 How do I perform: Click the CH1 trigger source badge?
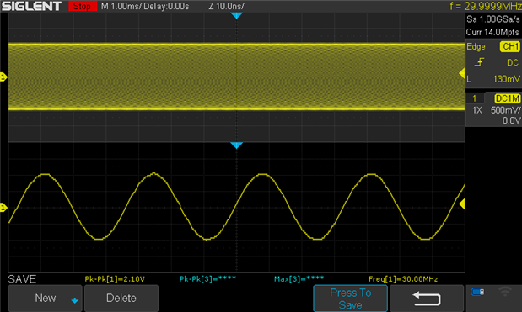point(510,46)
